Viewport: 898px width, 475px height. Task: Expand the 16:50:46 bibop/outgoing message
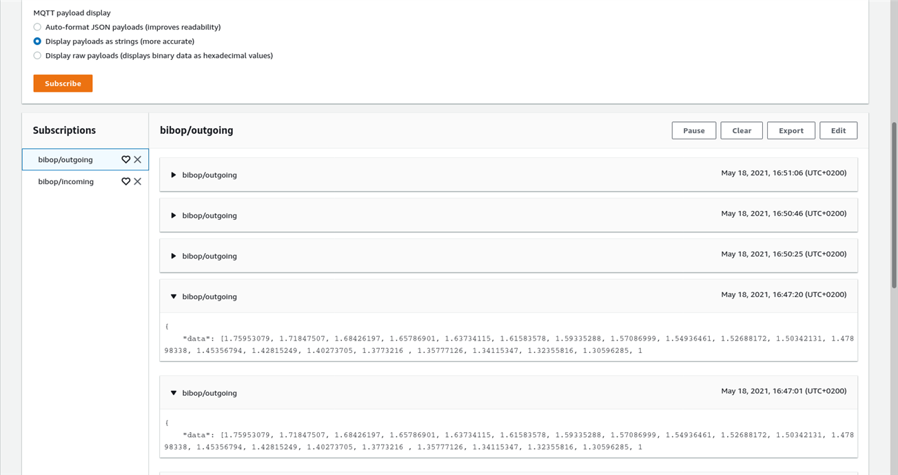(x=174, y=216)
